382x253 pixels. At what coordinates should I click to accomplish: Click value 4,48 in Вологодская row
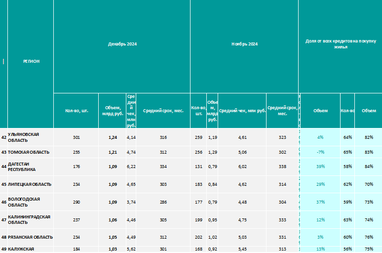[242, 202]
